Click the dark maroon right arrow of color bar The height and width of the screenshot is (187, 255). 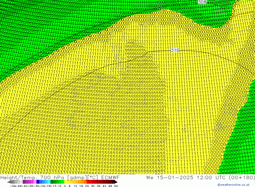click(116, 182)
